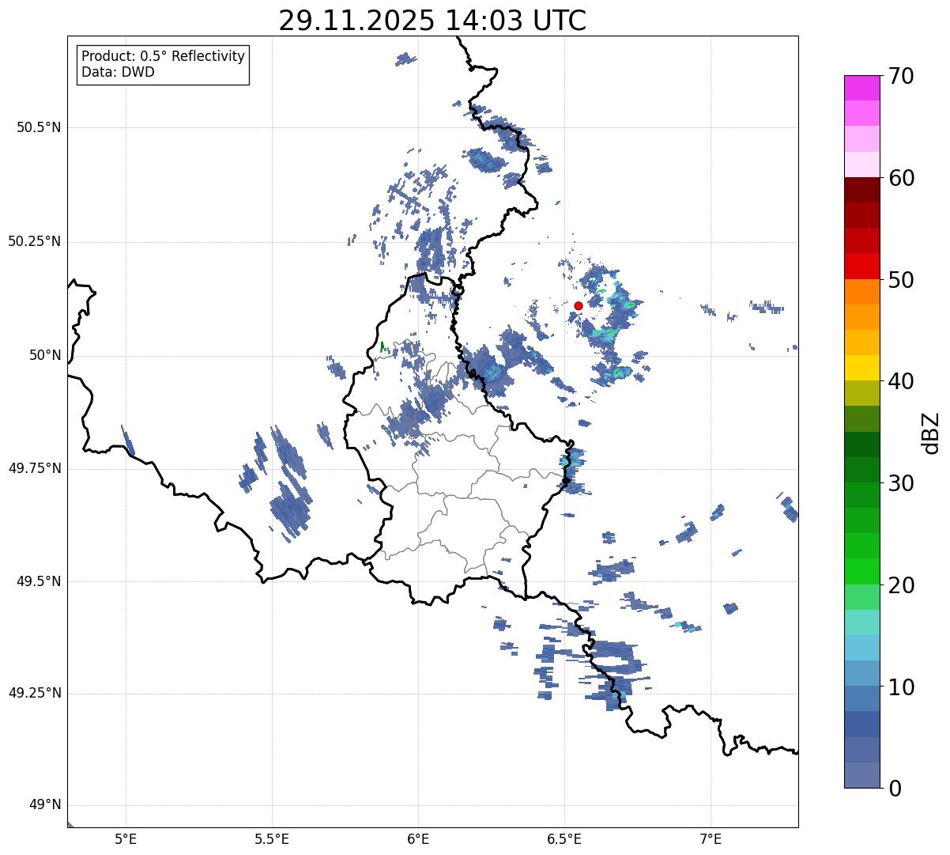Click the "6.5°E" longitude label
950x855 pixels.
[x=564, y=838]
